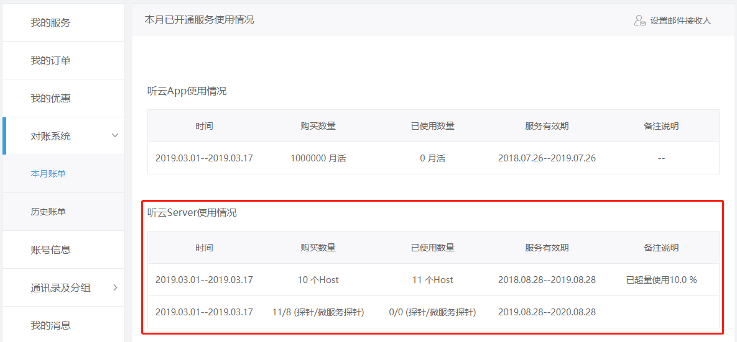Image resolution: width=737 pixels, height=342 pixels.
Task: Click 已使用数量 header in App table
Action: 432,126
